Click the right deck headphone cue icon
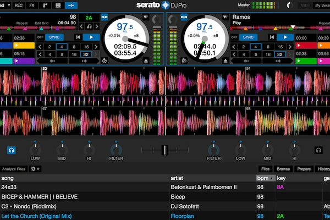 click(x=318, y=150)
